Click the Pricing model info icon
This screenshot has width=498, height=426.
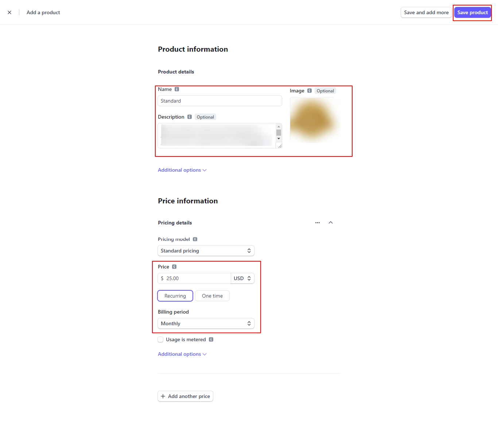[195, 239]
